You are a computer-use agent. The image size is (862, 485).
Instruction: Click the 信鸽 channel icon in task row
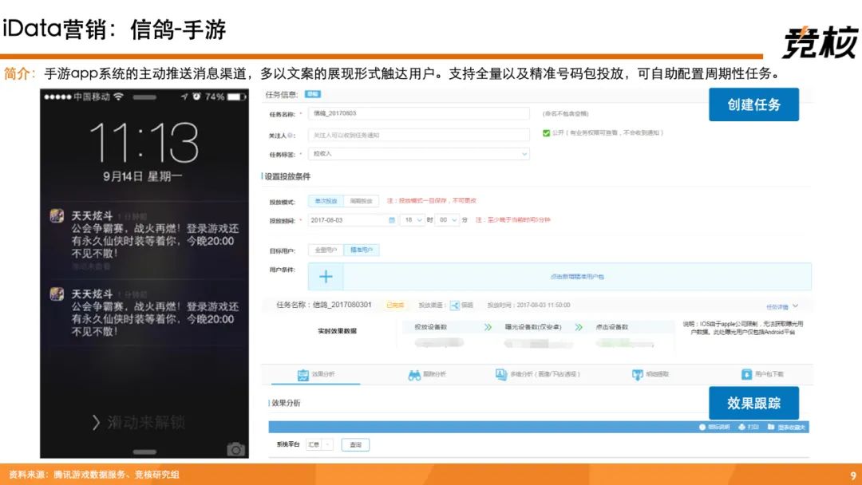(x=455, y=306)
